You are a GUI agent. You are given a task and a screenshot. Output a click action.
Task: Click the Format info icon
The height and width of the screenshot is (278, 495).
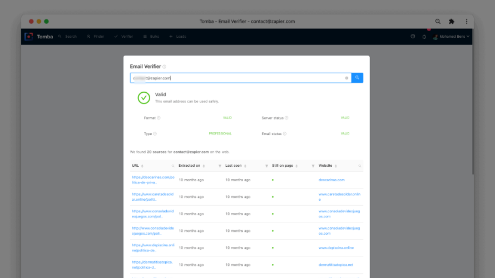[159, 118]
